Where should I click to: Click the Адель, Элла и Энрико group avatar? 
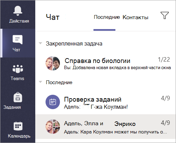point(53,127)
